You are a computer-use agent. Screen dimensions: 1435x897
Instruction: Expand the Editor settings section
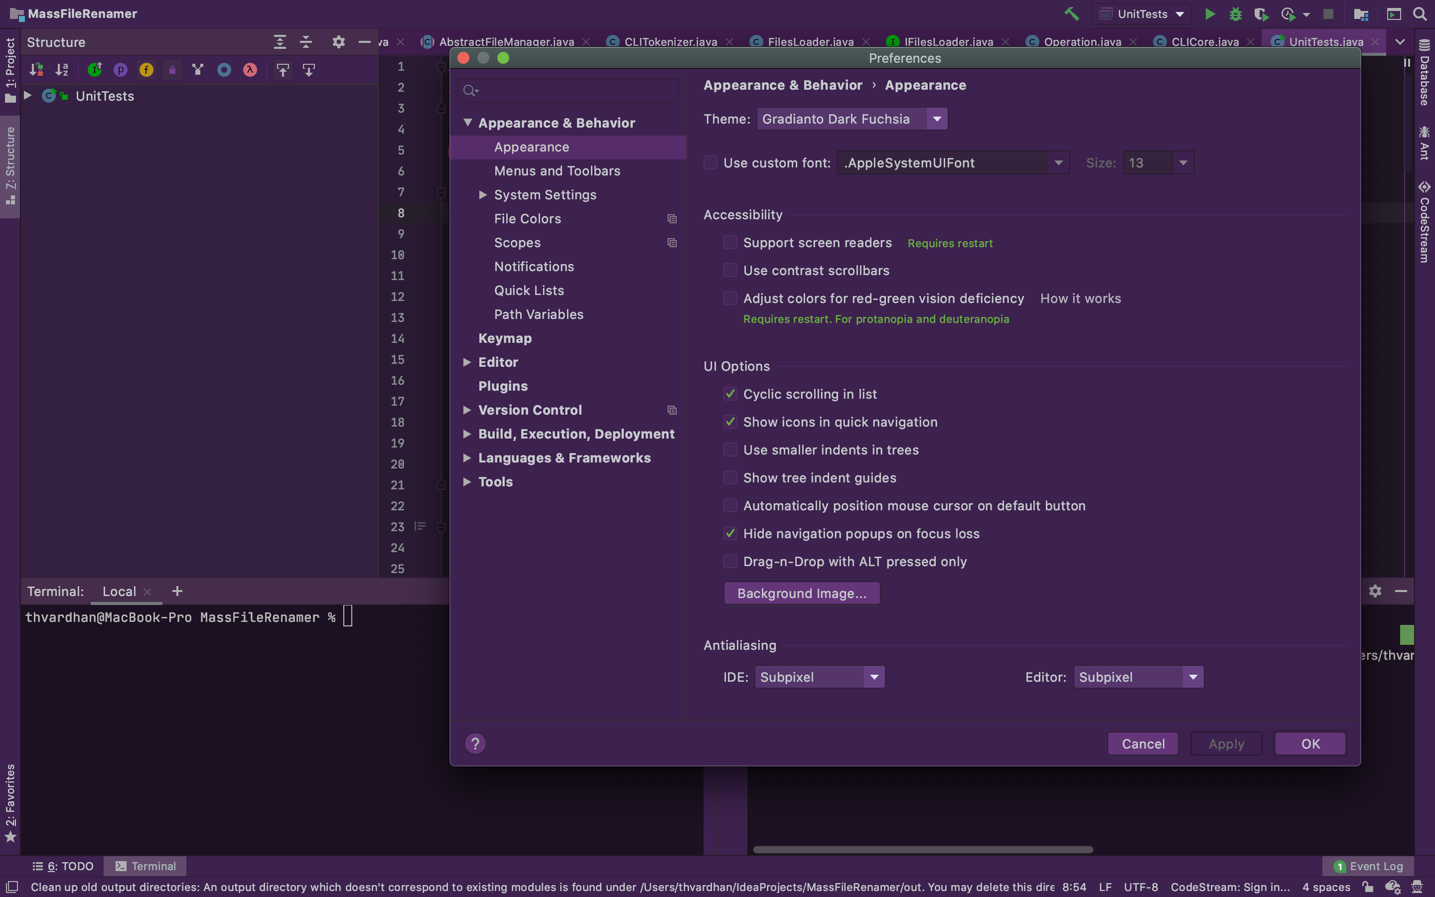467,362
